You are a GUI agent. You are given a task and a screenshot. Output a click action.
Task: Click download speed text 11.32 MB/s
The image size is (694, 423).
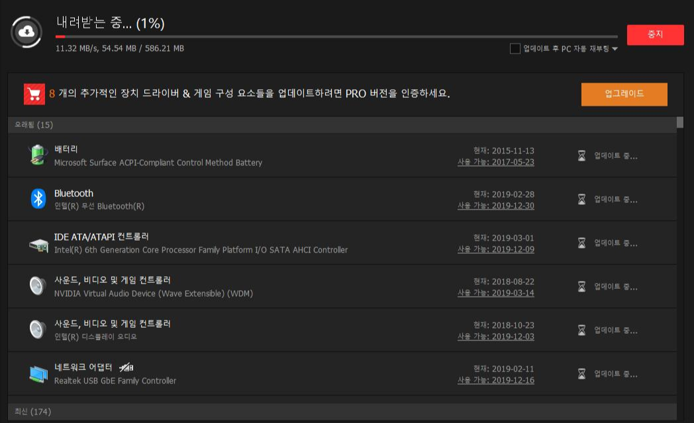pyautogui.click(x=76, y=48)
